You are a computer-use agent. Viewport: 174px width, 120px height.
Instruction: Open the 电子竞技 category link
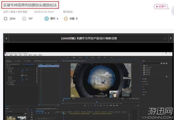click(x=23, y=12)
